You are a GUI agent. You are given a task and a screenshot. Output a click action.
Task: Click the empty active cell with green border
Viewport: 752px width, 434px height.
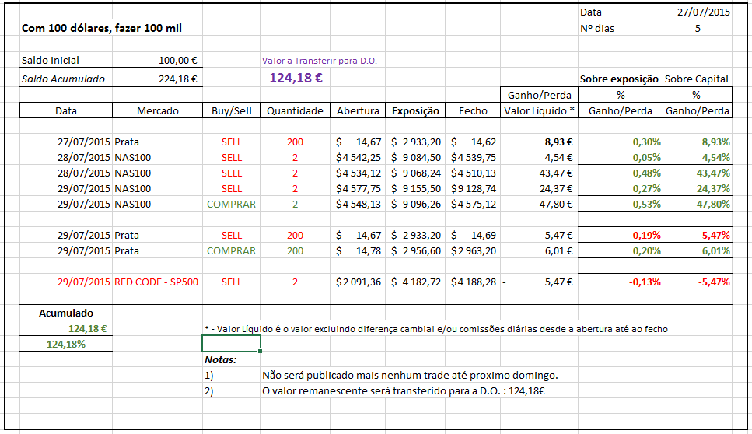231,344
